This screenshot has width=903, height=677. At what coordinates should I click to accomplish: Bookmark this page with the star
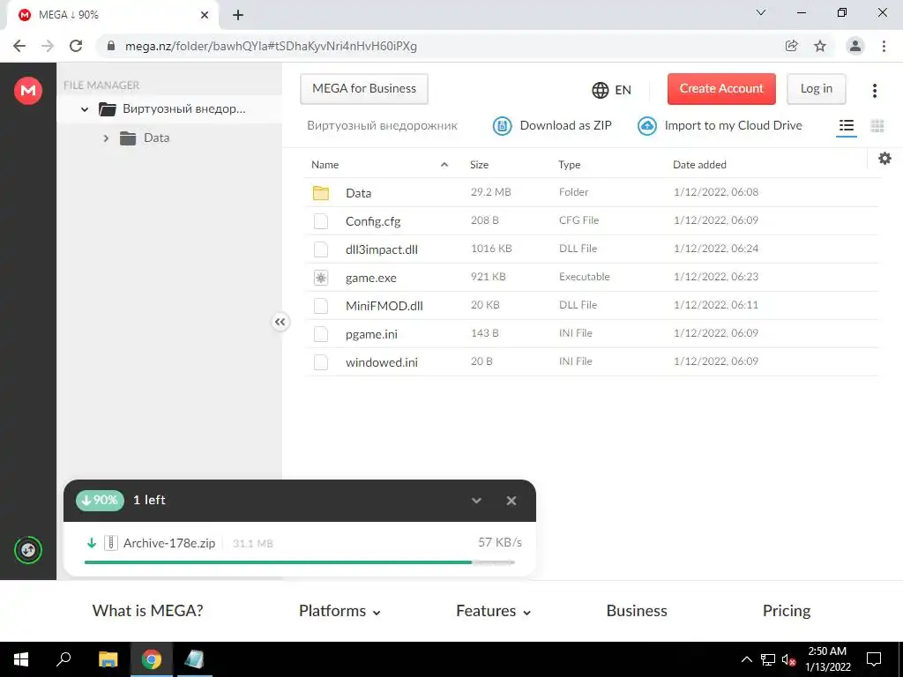pyautogui.click(x=820, y=46)
